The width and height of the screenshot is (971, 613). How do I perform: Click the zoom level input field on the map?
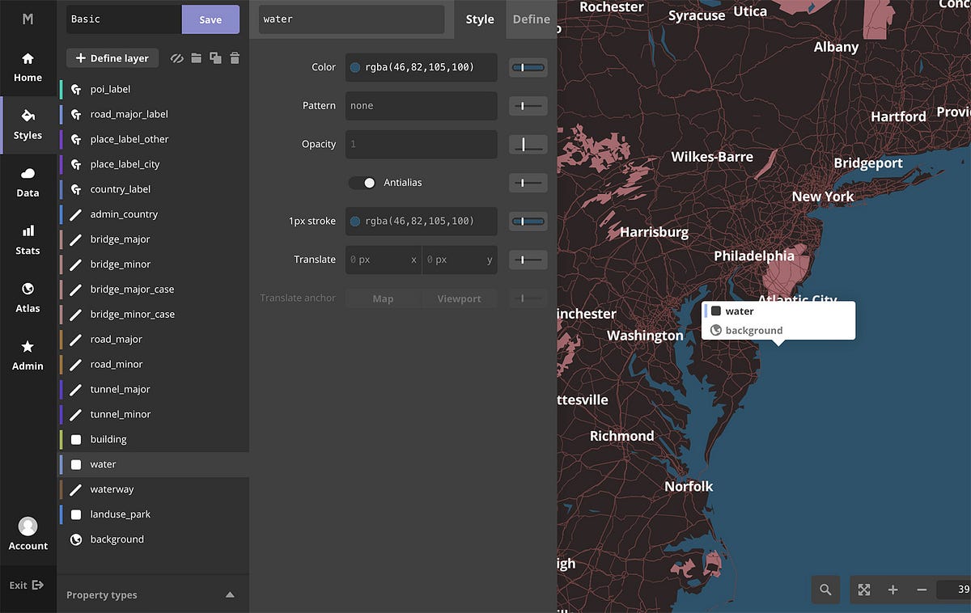point(955,590)
